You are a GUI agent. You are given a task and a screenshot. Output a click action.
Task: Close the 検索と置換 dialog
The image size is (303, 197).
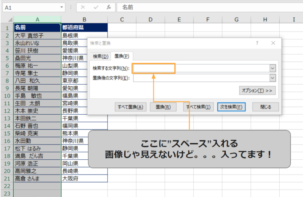click(x=273, y=43)
